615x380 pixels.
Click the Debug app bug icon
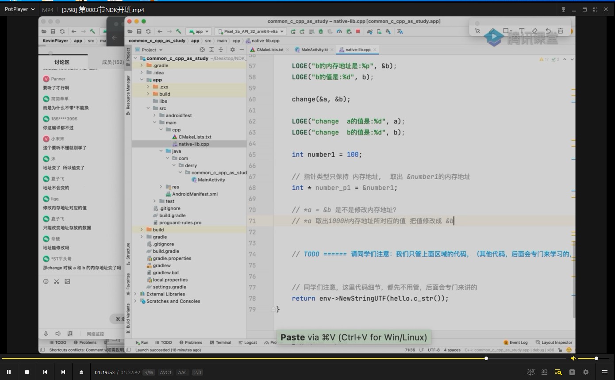[321, 31]
